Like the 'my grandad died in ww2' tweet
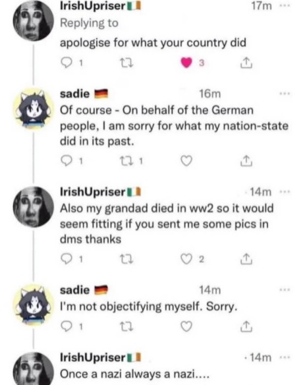This screenshot has height=385, width=305. click(x=186, y=259)
